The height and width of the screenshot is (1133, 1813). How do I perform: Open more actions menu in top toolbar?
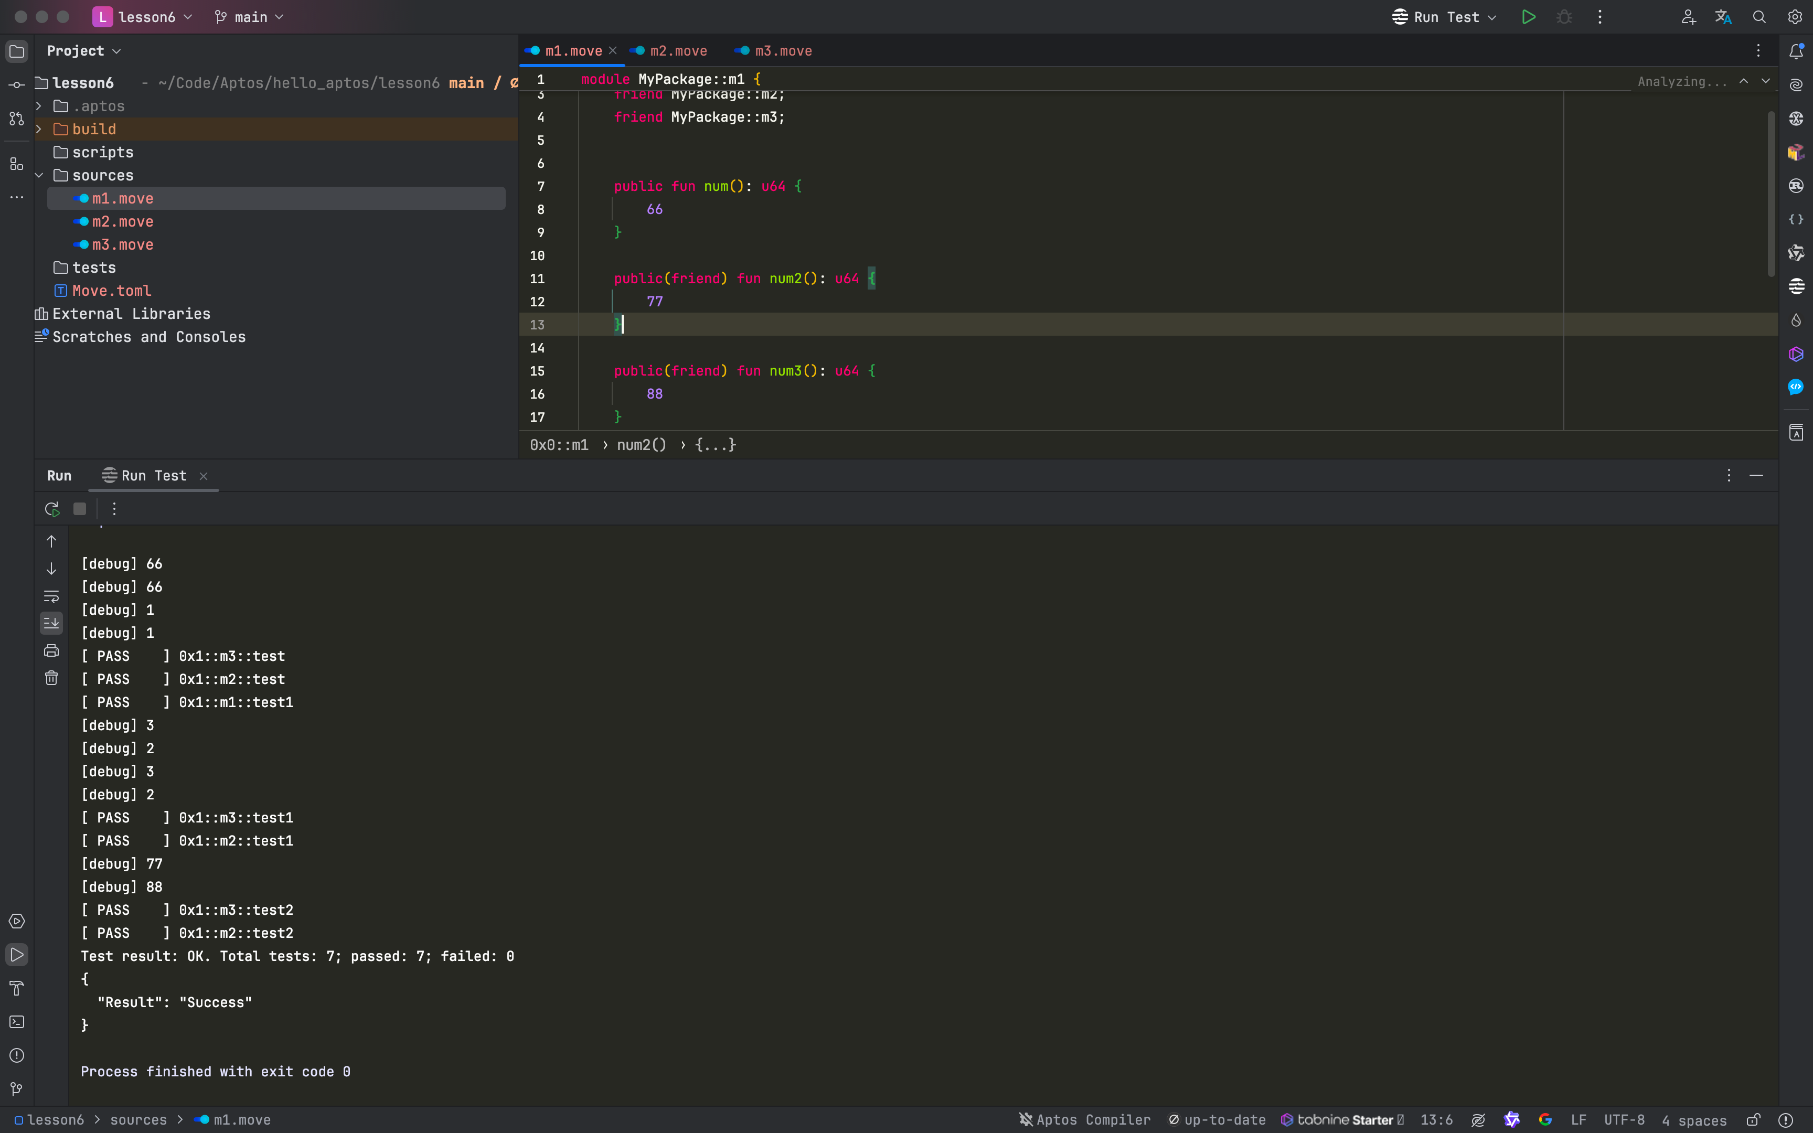1599,16
